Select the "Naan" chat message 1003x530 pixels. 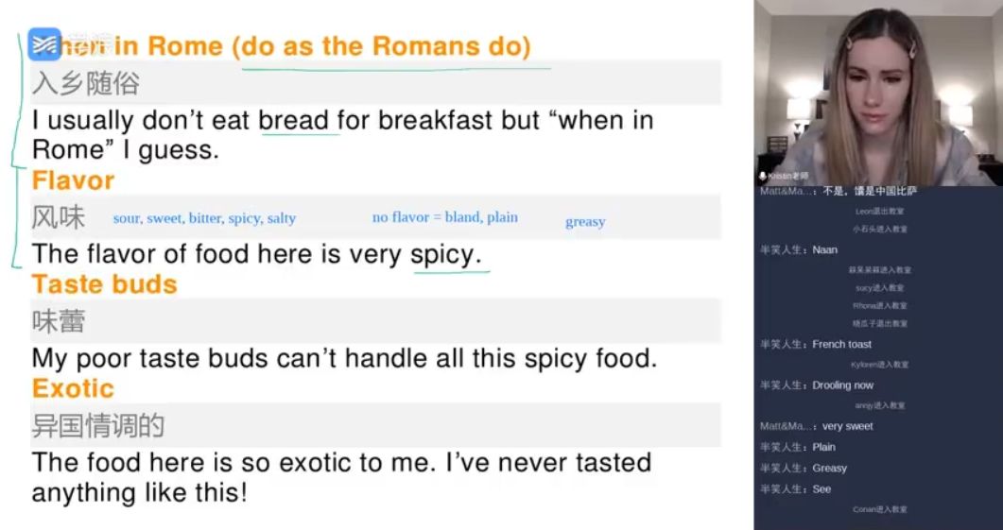point(824,250)
